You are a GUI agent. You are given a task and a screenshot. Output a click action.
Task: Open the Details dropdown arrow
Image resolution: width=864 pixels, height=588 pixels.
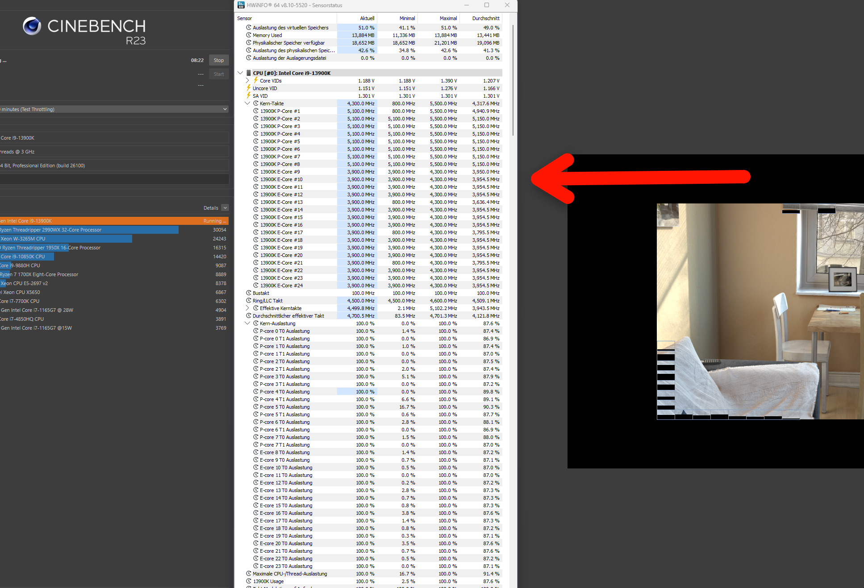click(225, 207)
